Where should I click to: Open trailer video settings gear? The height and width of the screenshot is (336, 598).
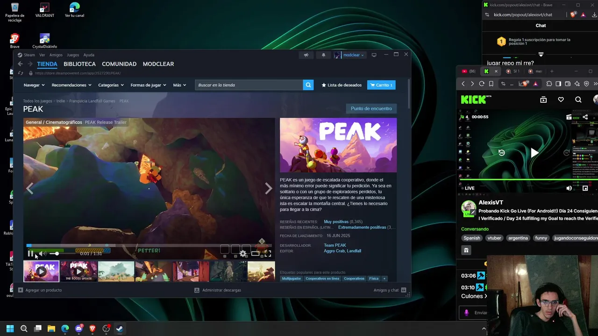click(243, 254)
